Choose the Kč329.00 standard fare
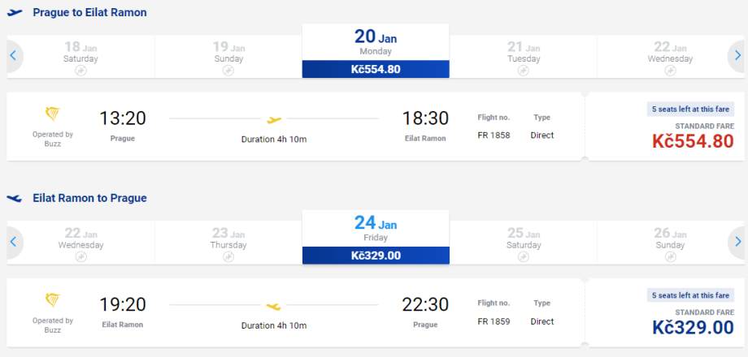 [x=692, y=326]
